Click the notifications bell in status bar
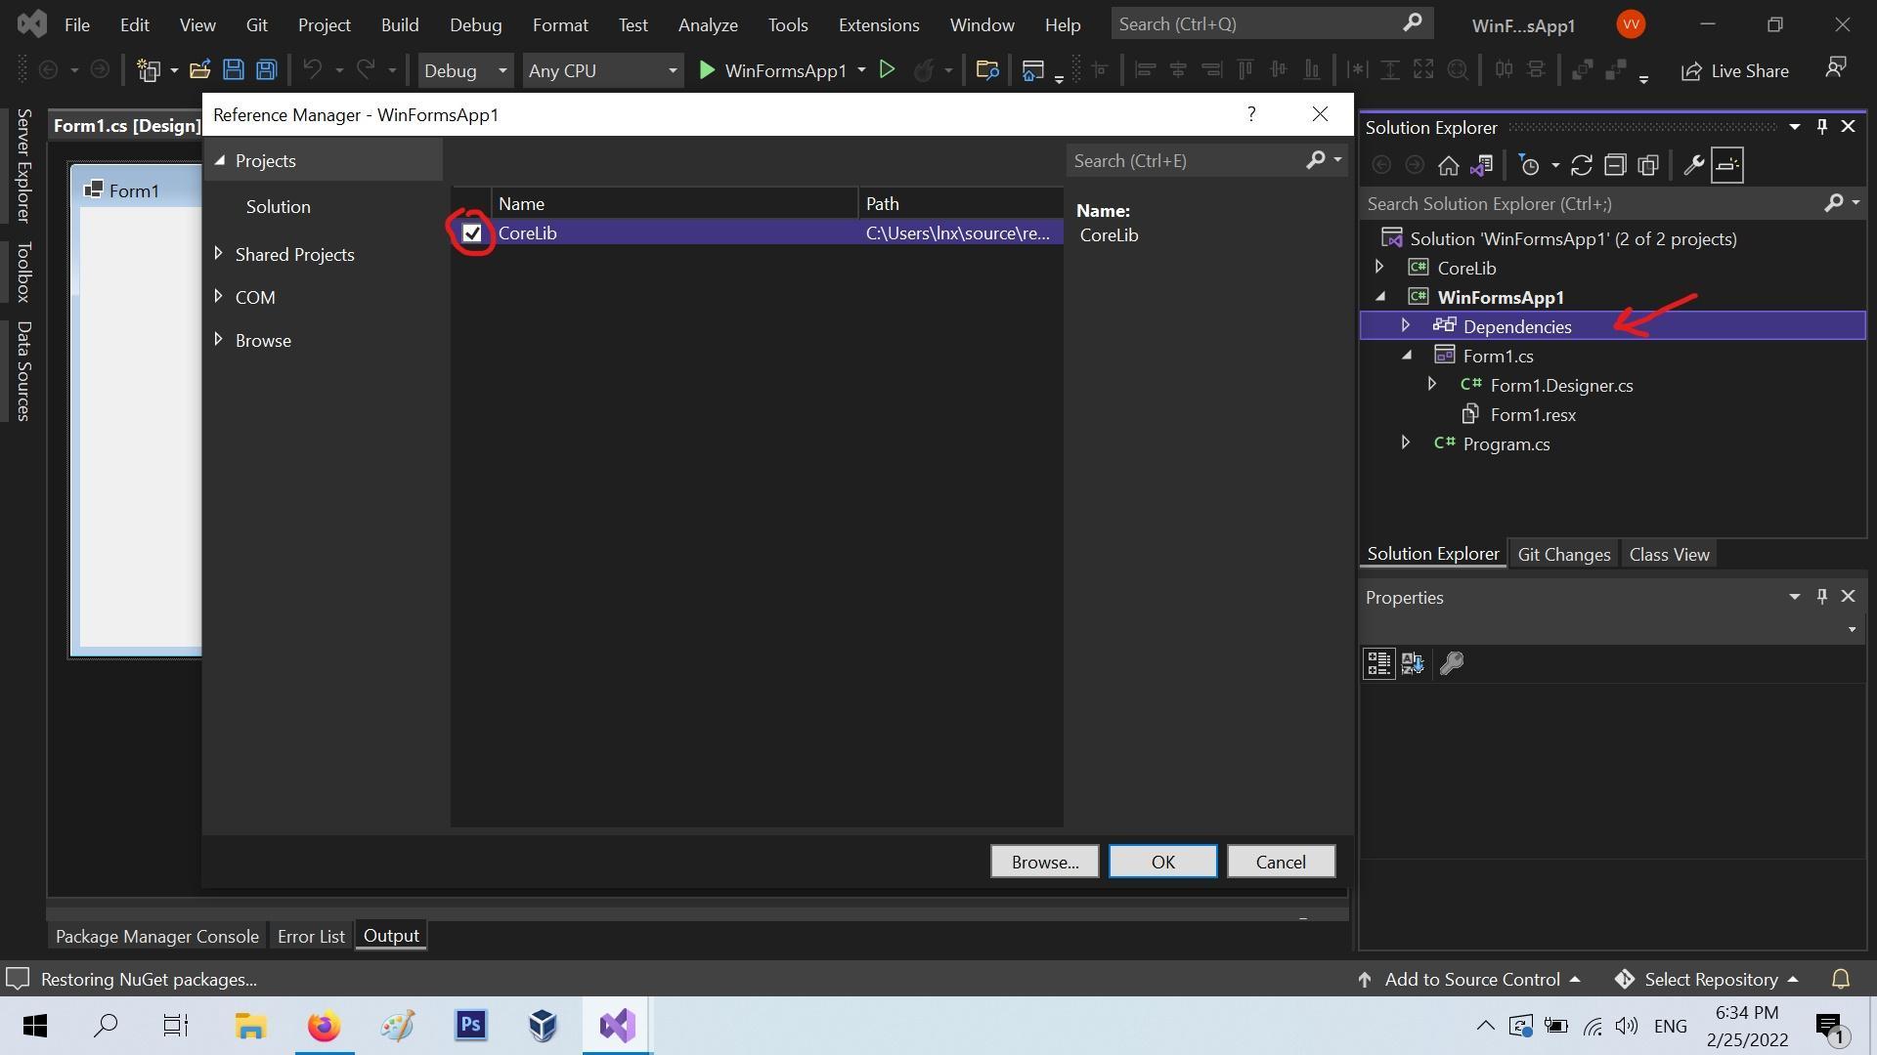This screenshot has height=1055, width=1877. point(1840,979)
